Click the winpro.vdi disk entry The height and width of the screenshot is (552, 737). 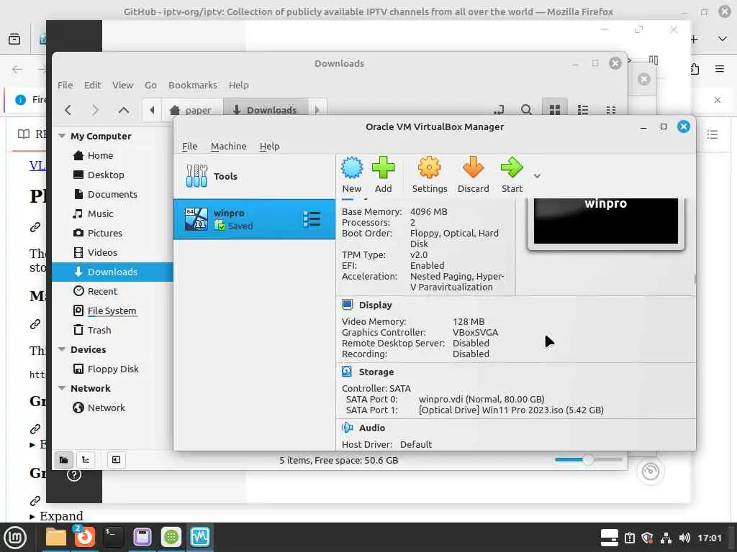[x=481, y=400]
